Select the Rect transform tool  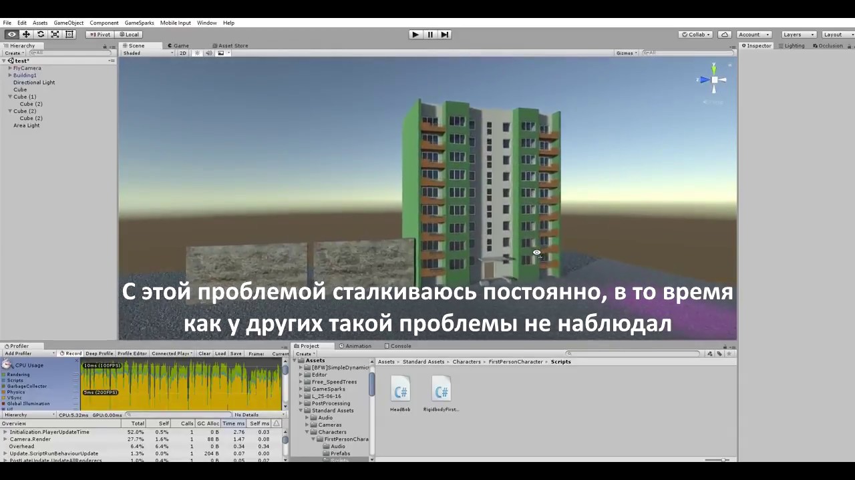tap(69, 35)
